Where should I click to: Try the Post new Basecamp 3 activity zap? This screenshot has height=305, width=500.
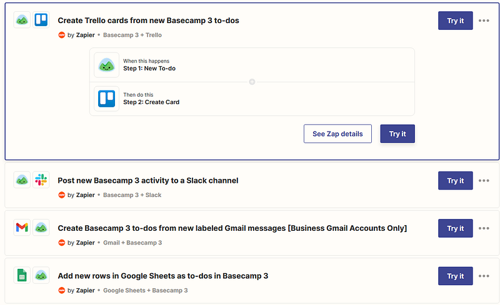[456, 180]
